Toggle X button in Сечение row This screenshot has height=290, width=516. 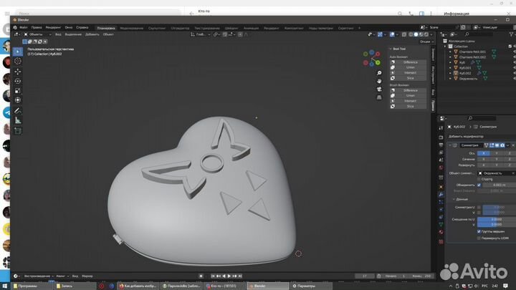tap(484, 159)
